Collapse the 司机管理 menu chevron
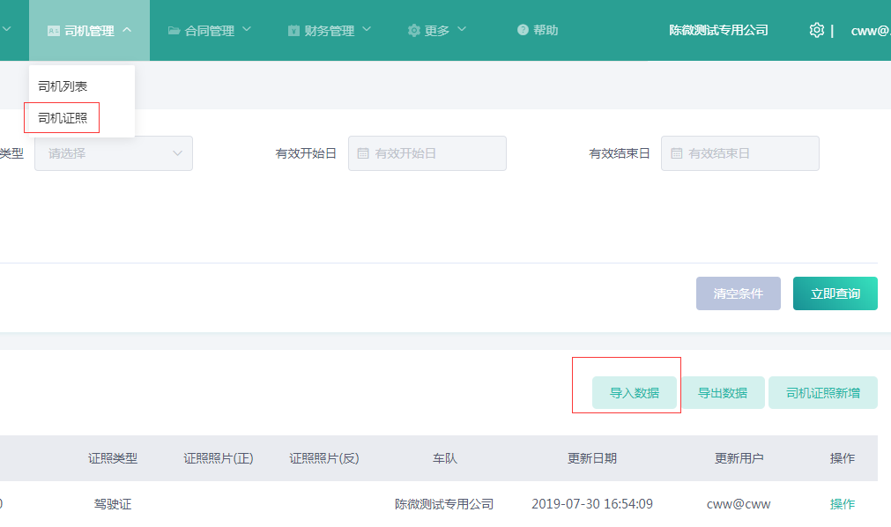891x527 pixels. click(x=127, y=29)
